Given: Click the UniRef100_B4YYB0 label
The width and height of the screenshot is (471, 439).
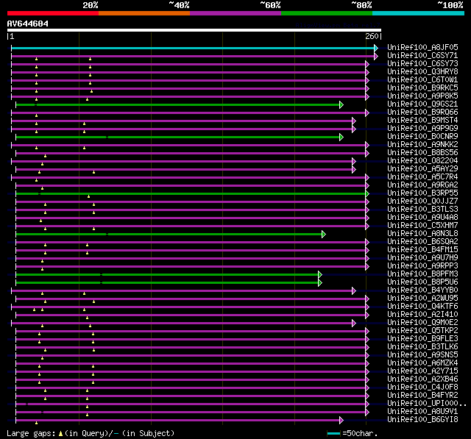Looking at the screenshot, I should [422, 290].
